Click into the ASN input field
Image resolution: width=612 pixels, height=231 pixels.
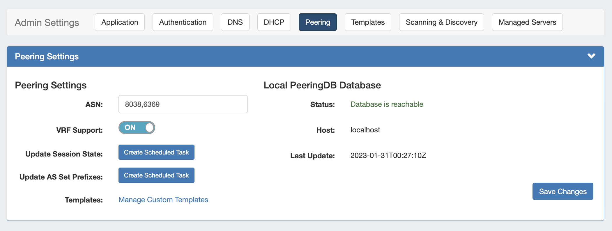[183, 104]
